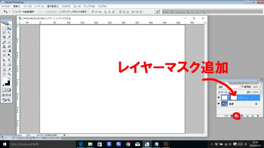Image resolution: width=264 pixels, height=148 pixels.
Task: Select the Crop tool
Action: click(4, 37)
